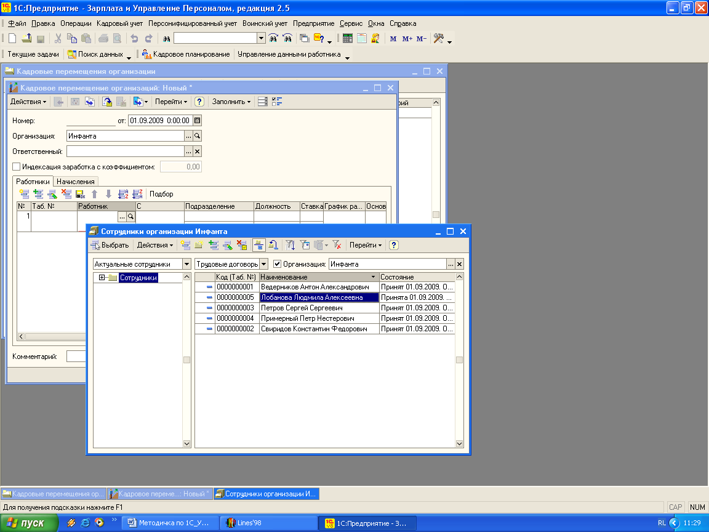Uncheck the Организация filter checkbox
Viewport: 709px width, 532px height.
tap(277, 264)
